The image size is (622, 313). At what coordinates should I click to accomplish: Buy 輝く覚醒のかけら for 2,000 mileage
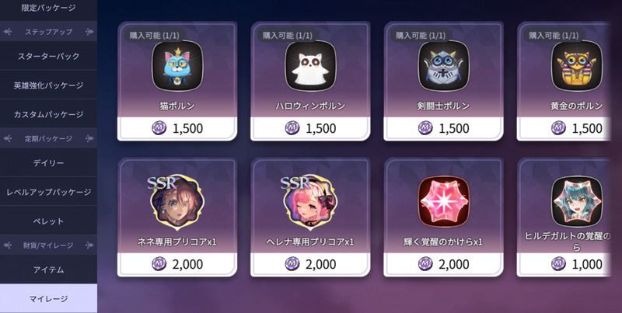tap(443, 264)
